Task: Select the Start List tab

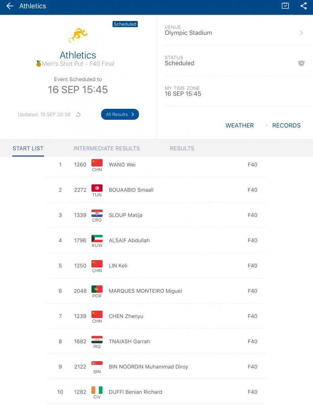Action: (x=28, y=148)
